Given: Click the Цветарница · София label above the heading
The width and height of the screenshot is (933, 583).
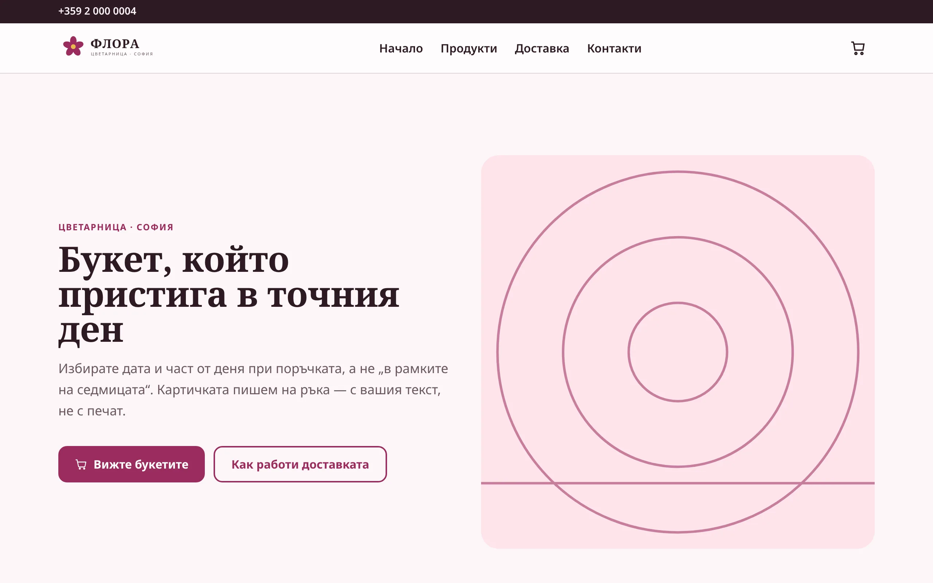Looking at the screenshot, I should coord(116,227).
